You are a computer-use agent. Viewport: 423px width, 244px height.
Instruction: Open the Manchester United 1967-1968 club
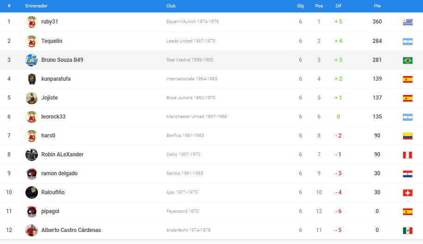click(x=196, y=117)
